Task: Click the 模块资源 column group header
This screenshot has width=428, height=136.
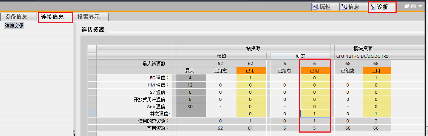Action: coord(363,49)
